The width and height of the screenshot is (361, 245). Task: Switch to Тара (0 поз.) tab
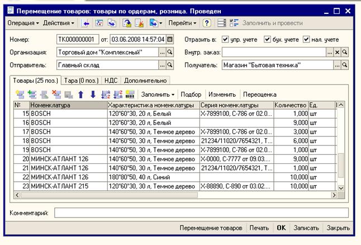pyautogui.click(x=81, y=81)
